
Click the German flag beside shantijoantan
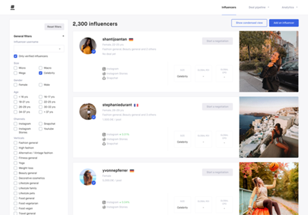[x=131, y=39]
